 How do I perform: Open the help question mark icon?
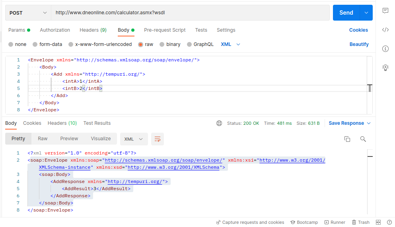[x=389, y=222]
